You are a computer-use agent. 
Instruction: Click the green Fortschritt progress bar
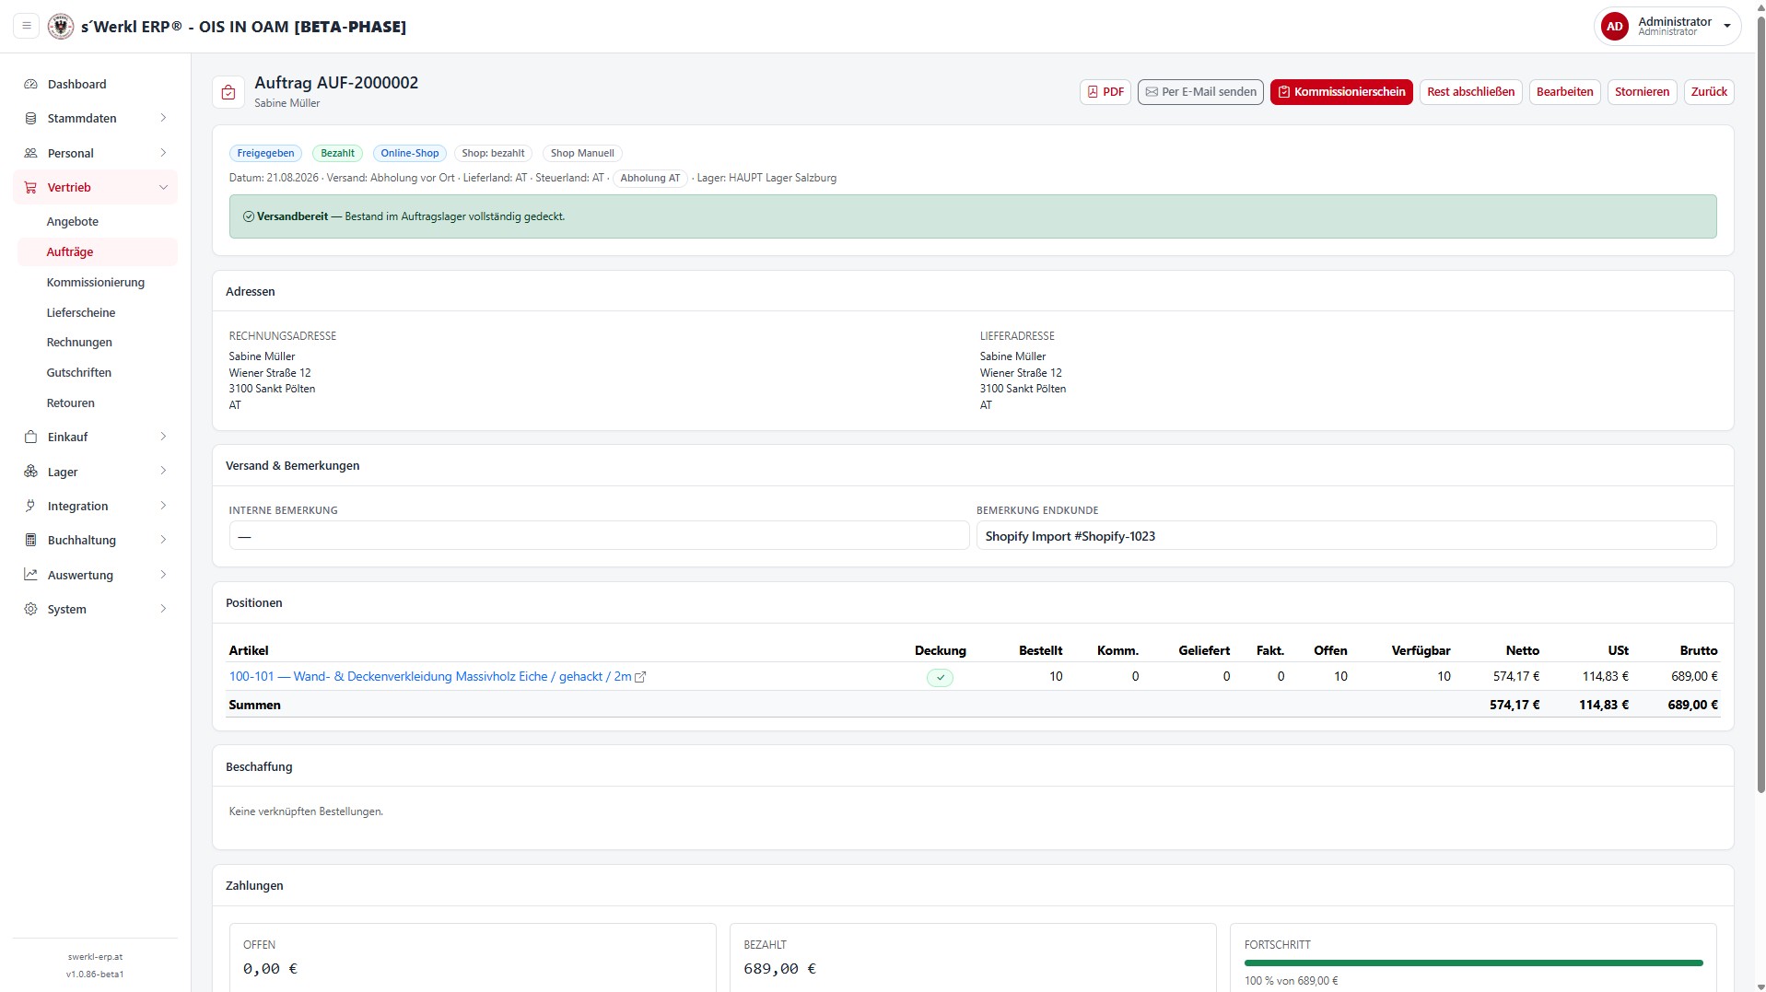1473,963
